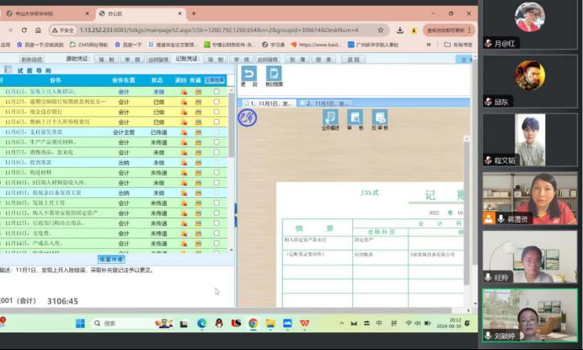Screen dimensions: 583x350
Task: Switch to second voucher tab 2、11月1日
Action: (326, 102)
